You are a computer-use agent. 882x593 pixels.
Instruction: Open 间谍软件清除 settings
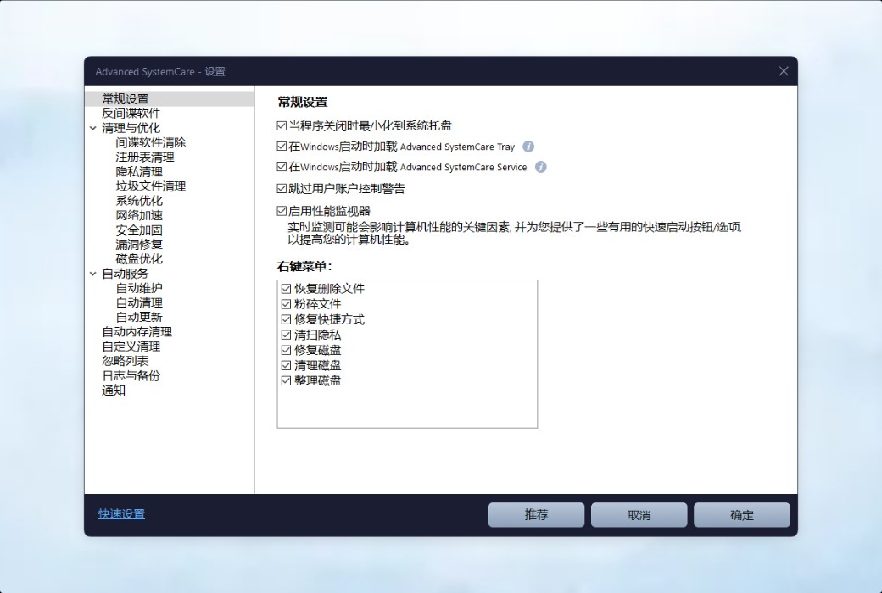(x=151, y=143)
